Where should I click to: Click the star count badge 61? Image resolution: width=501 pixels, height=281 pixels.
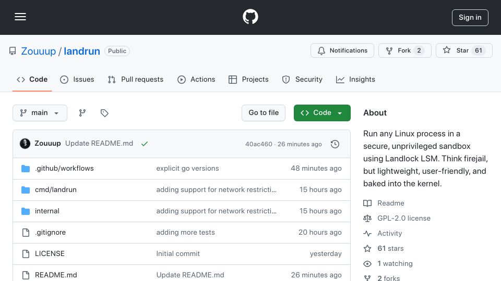click(479, 50)
